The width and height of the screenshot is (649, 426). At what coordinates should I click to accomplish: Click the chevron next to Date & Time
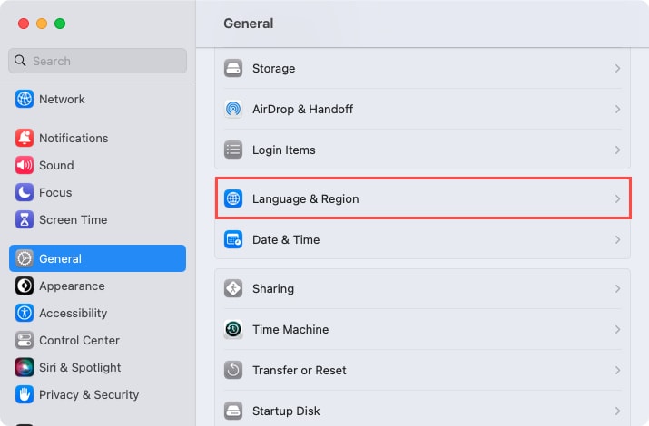pyautogui.click(x=617, y=240)
